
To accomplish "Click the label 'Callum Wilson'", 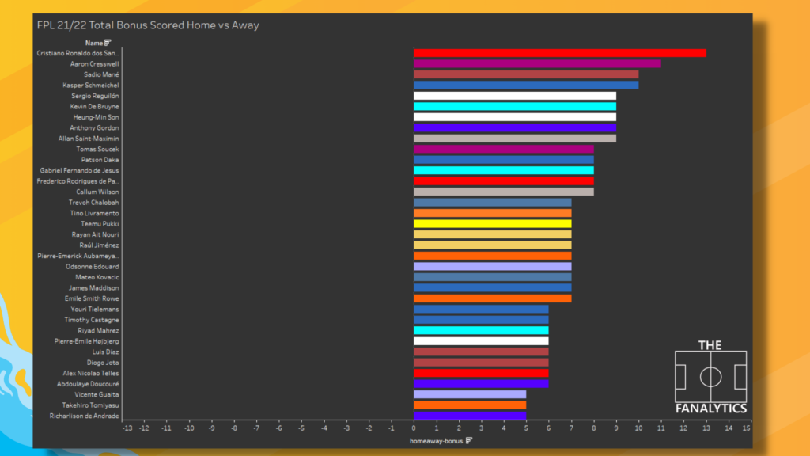I will 97,192.
